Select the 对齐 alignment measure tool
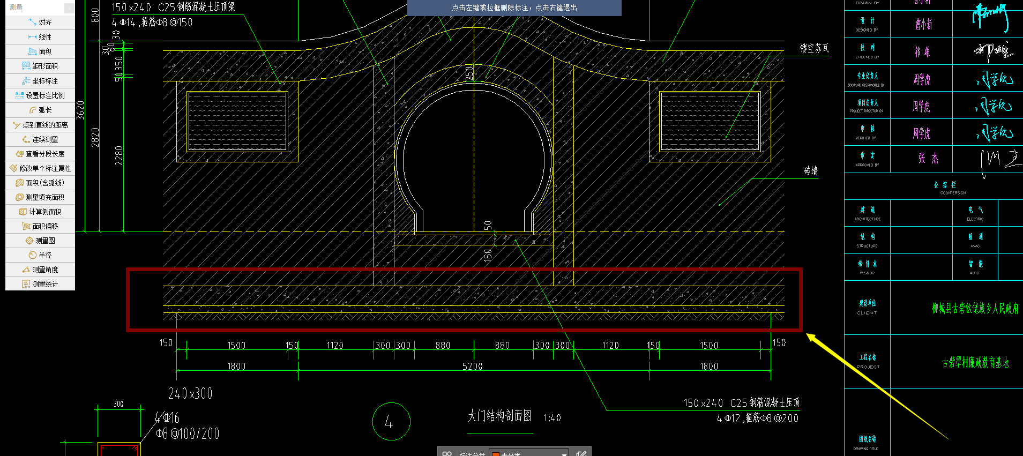This screenshot has height=456, width=1023. tap(40, 23)
